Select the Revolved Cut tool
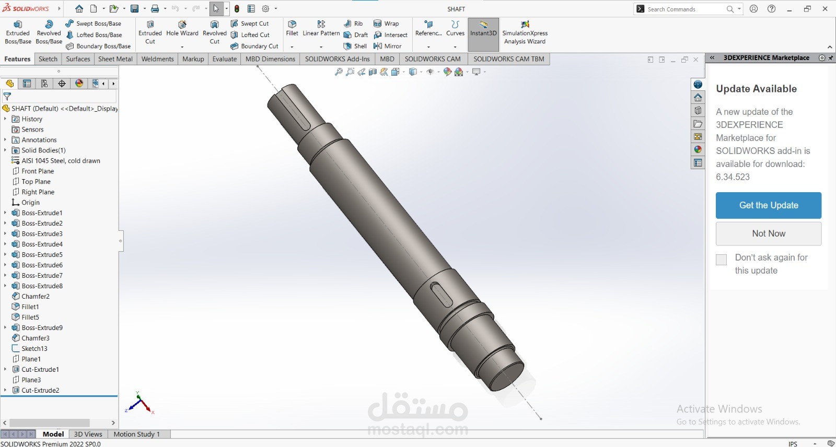This screenshot has width=836, height=447. (x=215, y=32)
